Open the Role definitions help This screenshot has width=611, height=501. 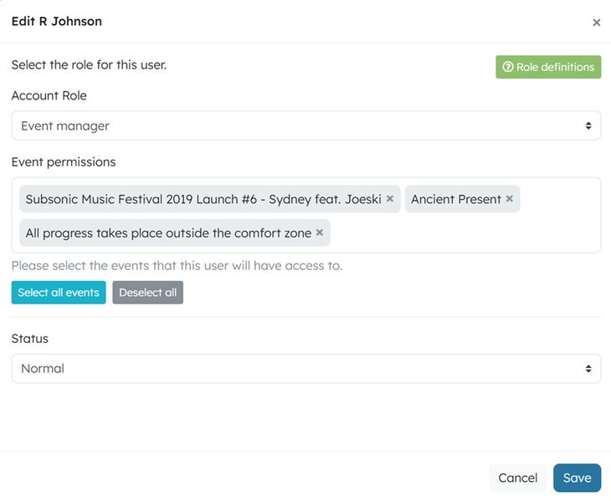[x=548, y=67]
